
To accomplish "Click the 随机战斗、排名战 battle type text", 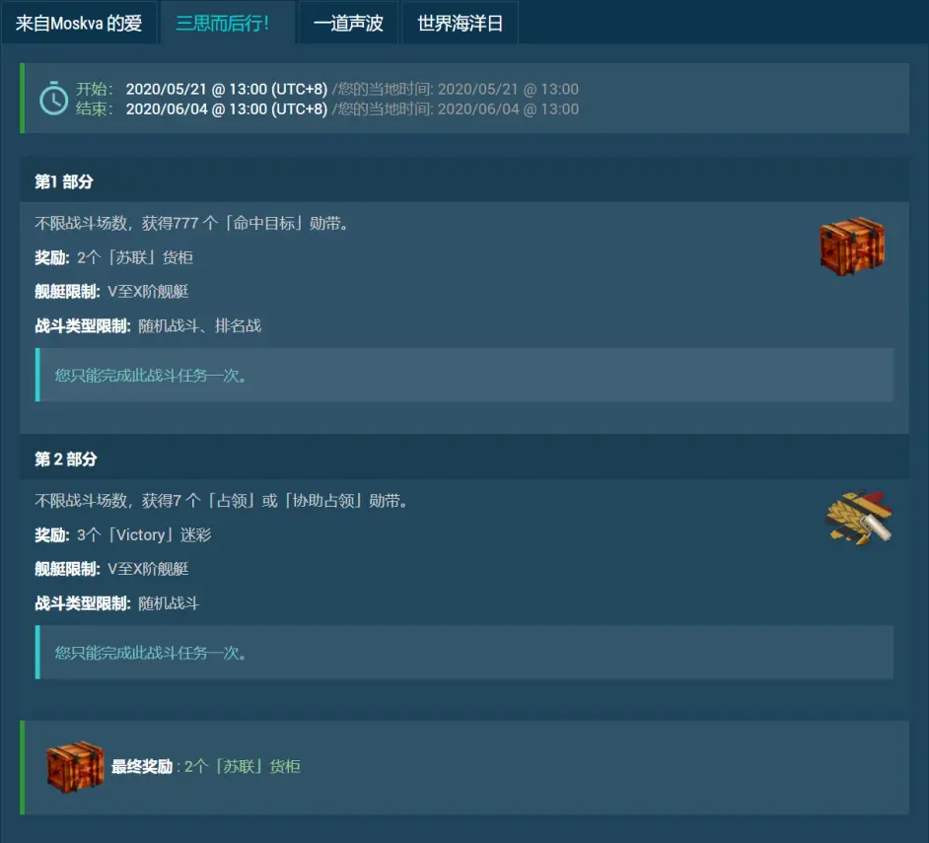I will tap(199, 325).
